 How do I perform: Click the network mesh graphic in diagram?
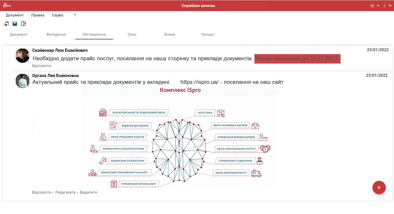click(x=179, y=150)
